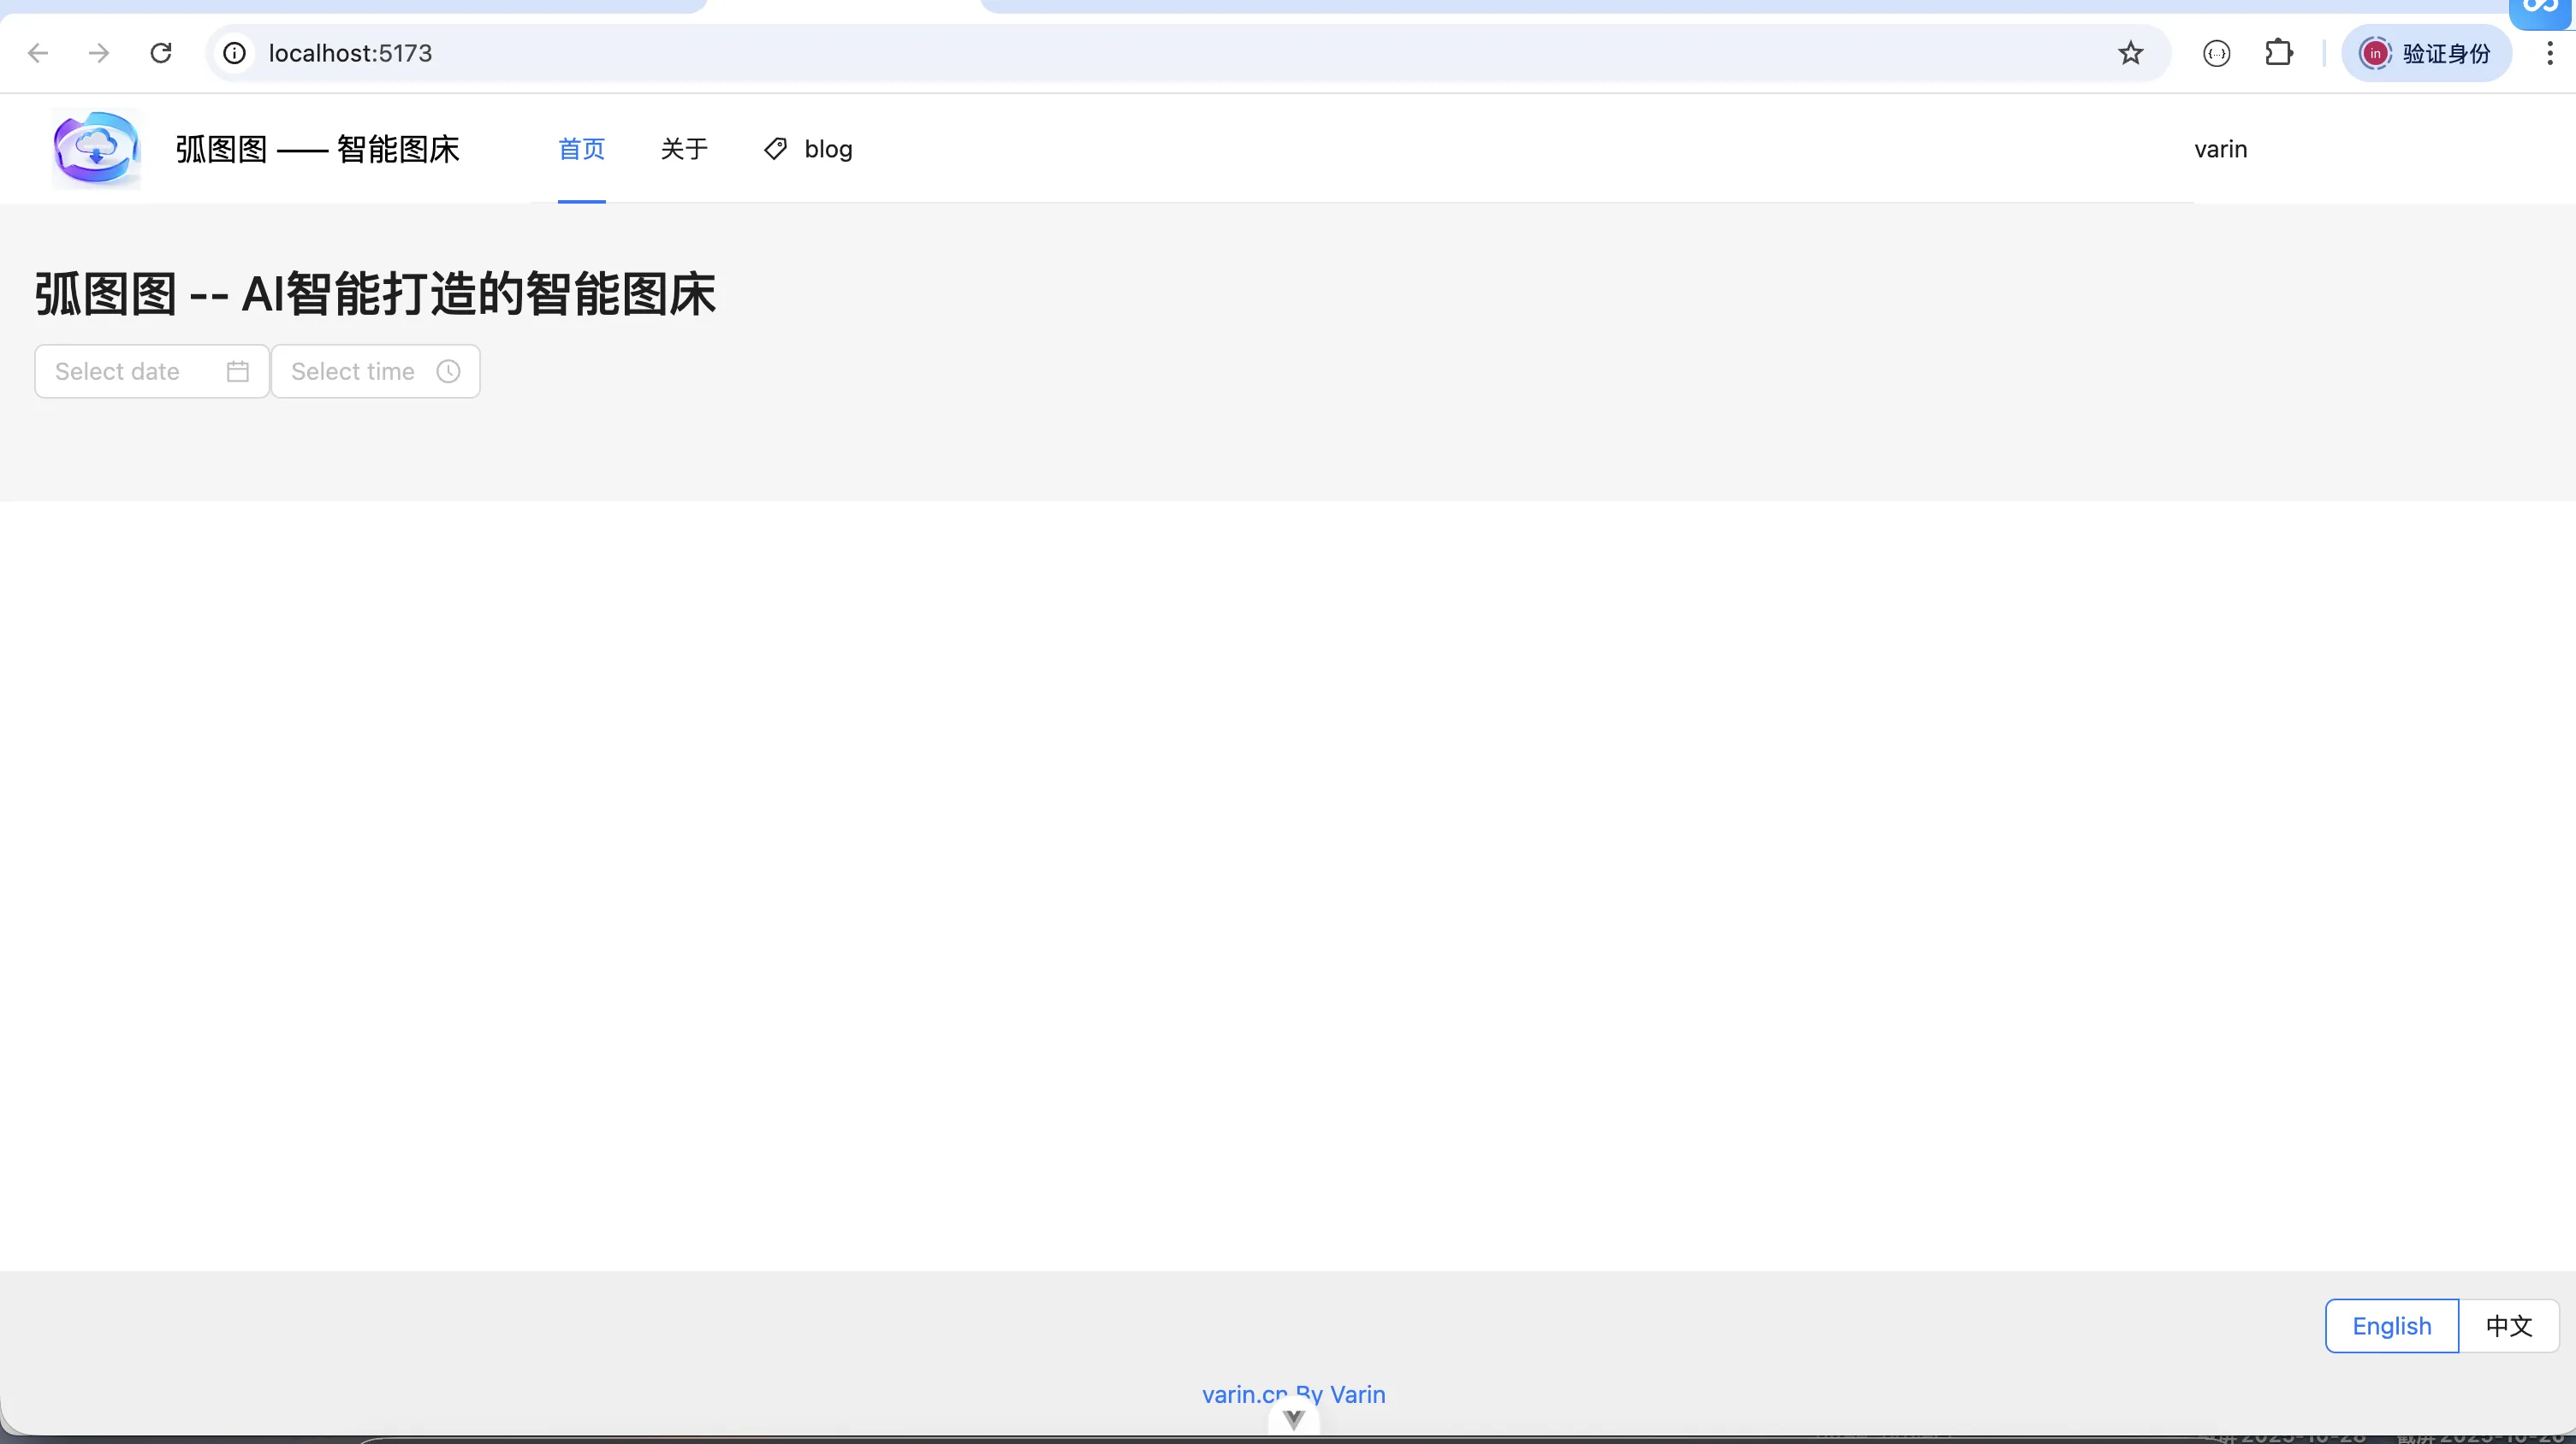The image size is (2576, 1444).
Task: Click the calendar icon in date picker
Action: tap(237, 372)
